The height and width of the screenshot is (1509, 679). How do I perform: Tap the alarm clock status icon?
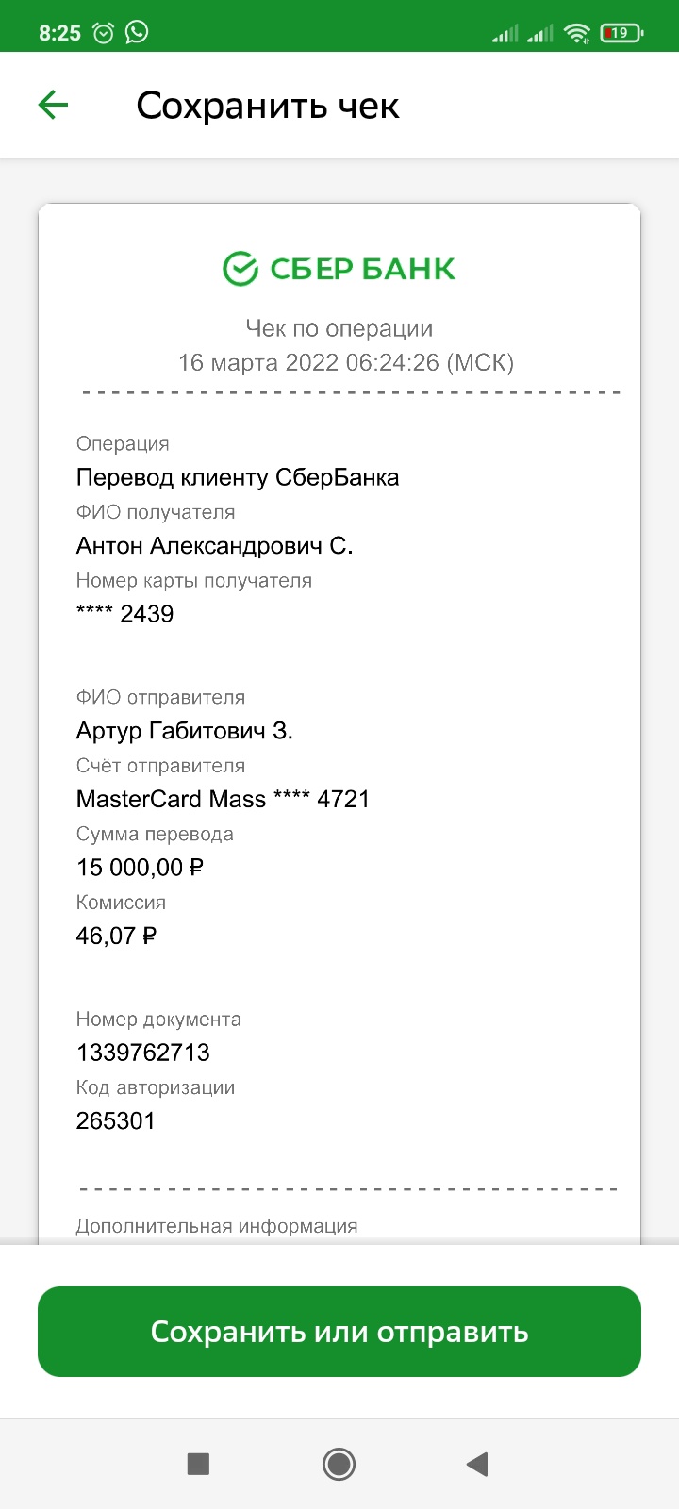click(x=103, y=33)
